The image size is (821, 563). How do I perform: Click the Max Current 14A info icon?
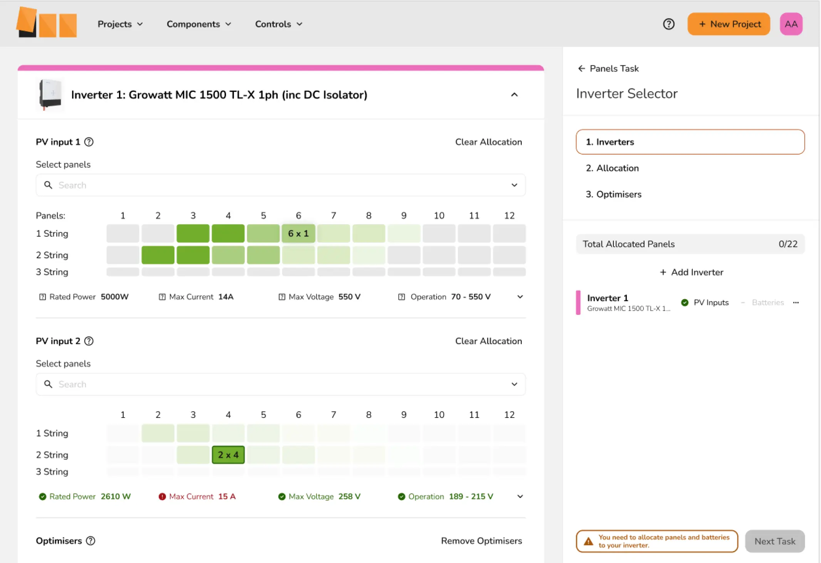click(162, 297)
